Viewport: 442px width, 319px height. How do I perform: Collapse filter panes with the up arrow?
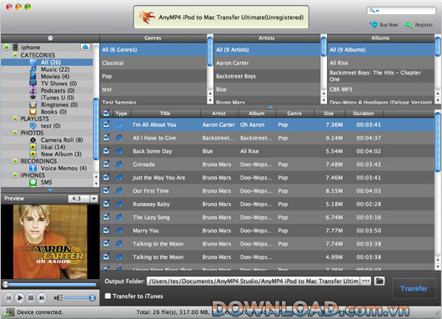pyautogui.click(x=270, y=107)
